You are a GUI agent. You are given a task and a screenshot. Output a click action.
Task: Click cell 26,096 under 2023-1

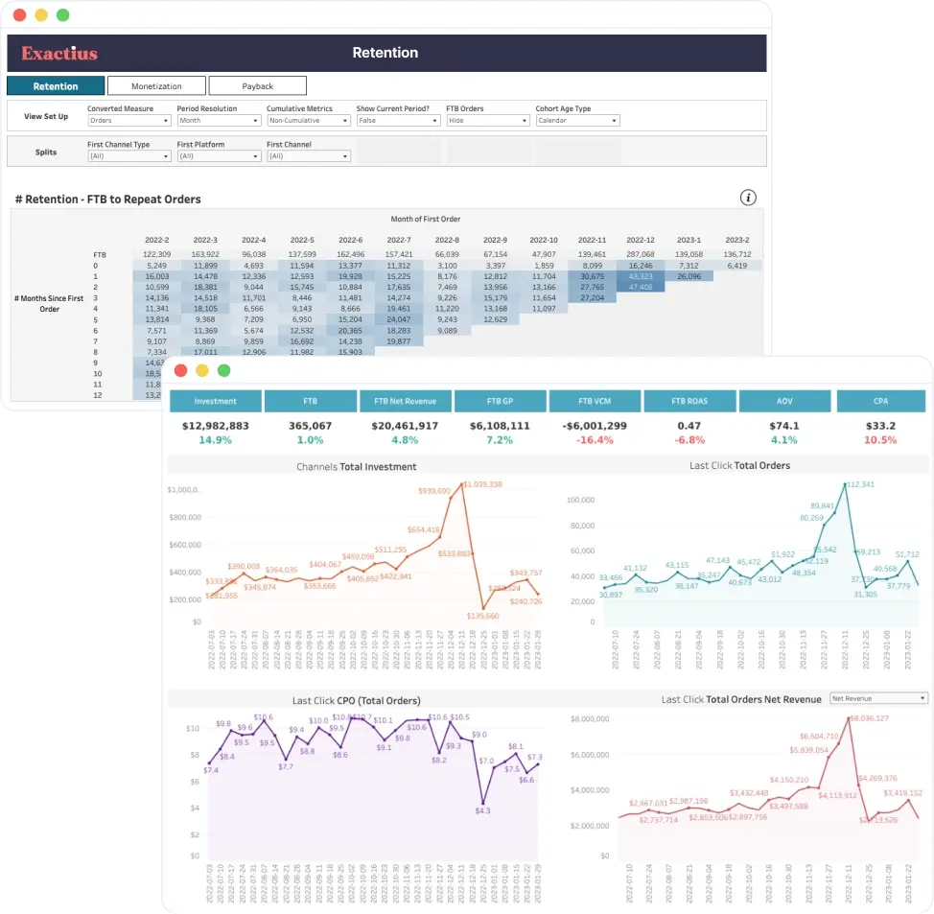click(689, 276)
